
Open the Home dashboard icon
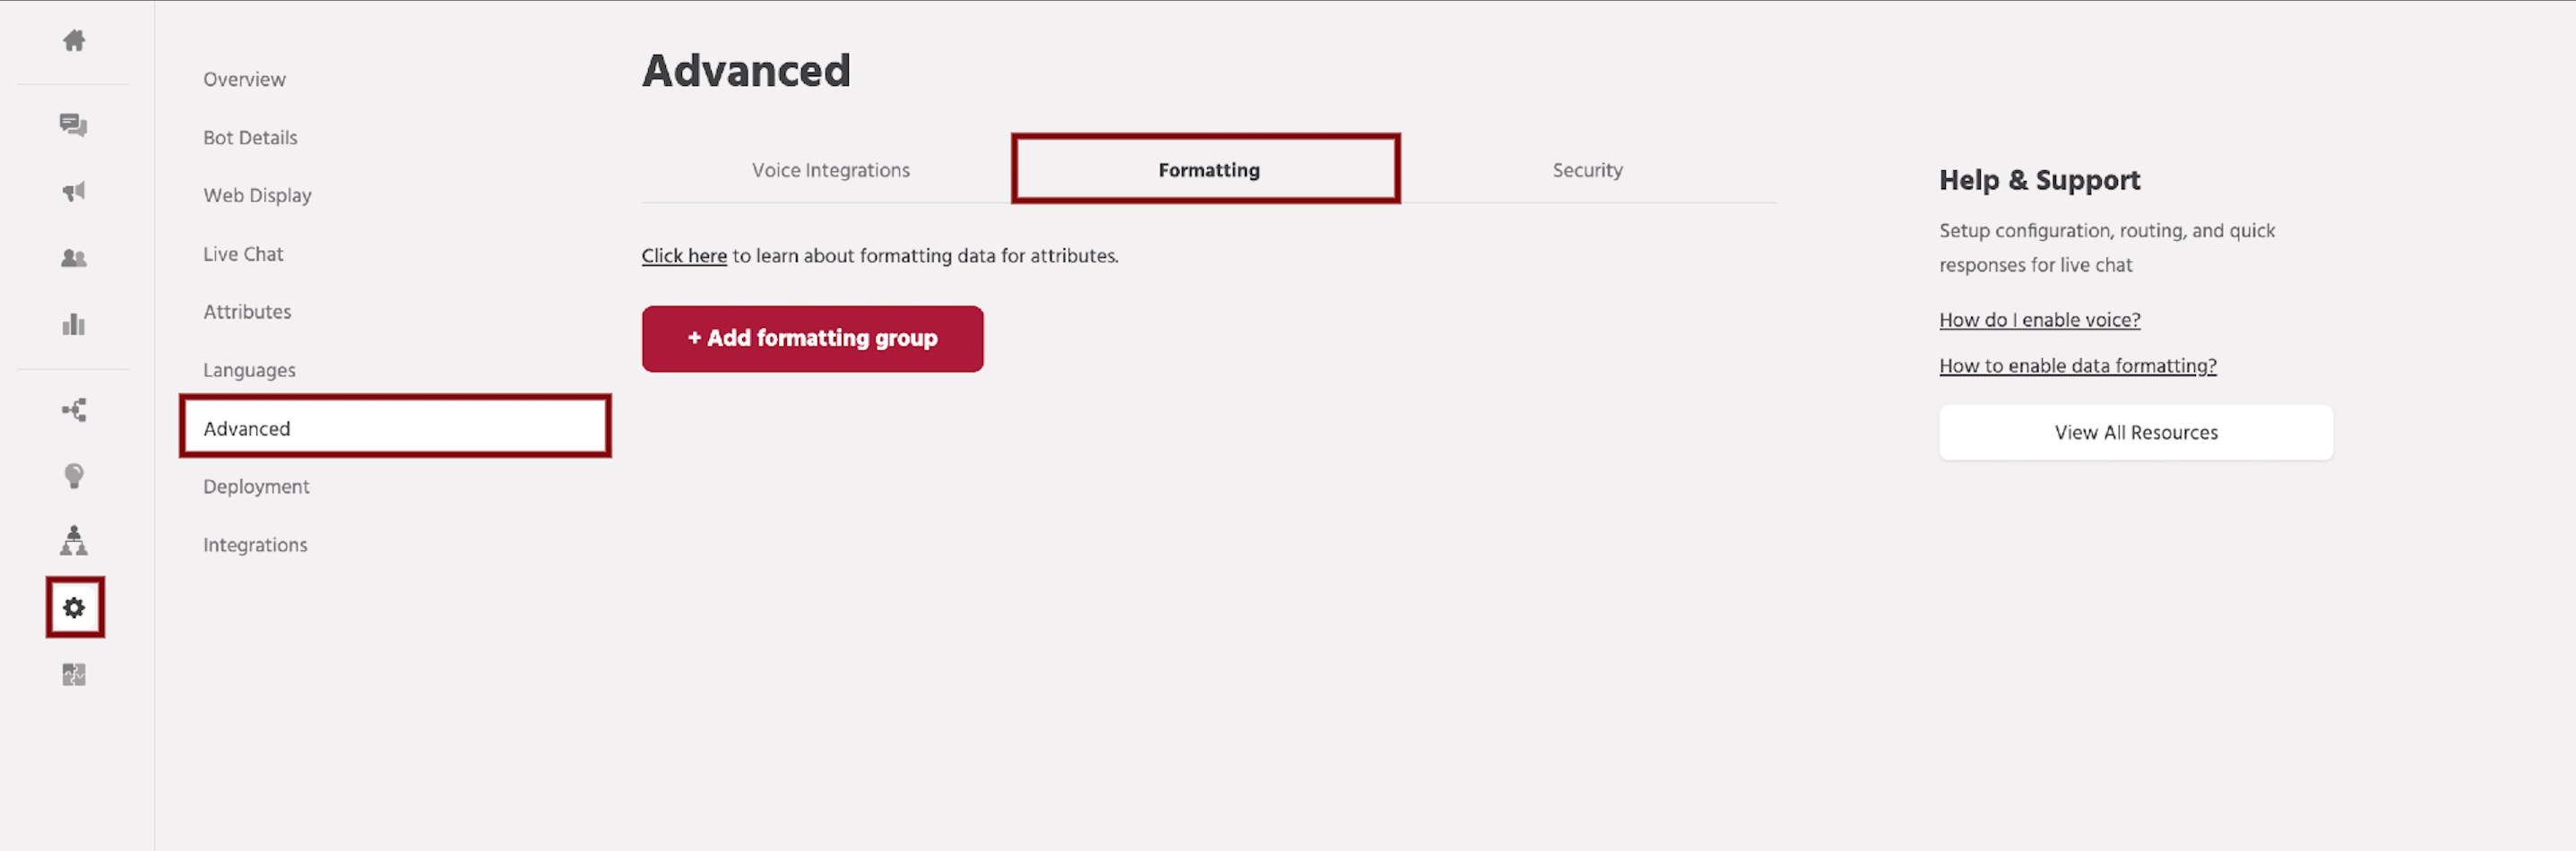(73, 41)
